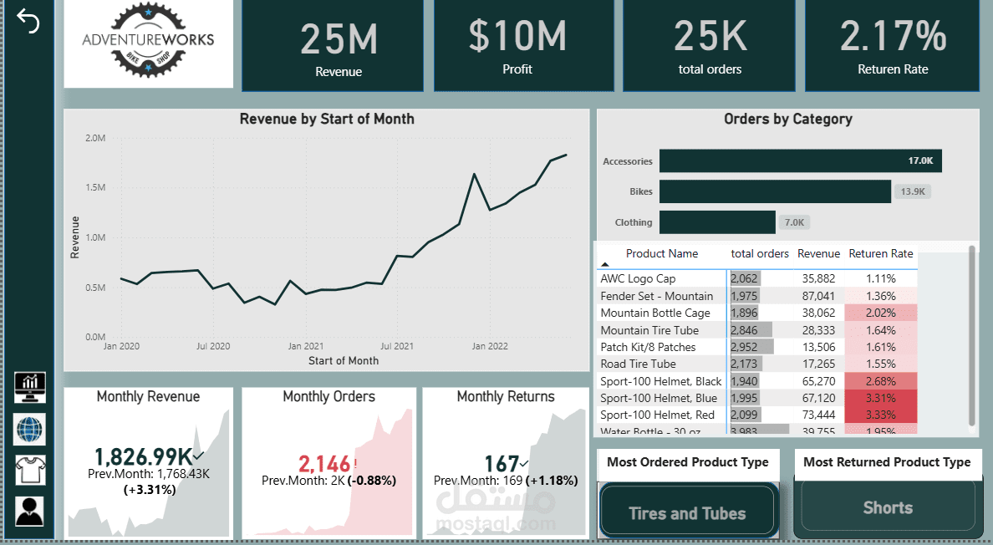Select the Patch Kit/8 Patches row

point(756,347)
